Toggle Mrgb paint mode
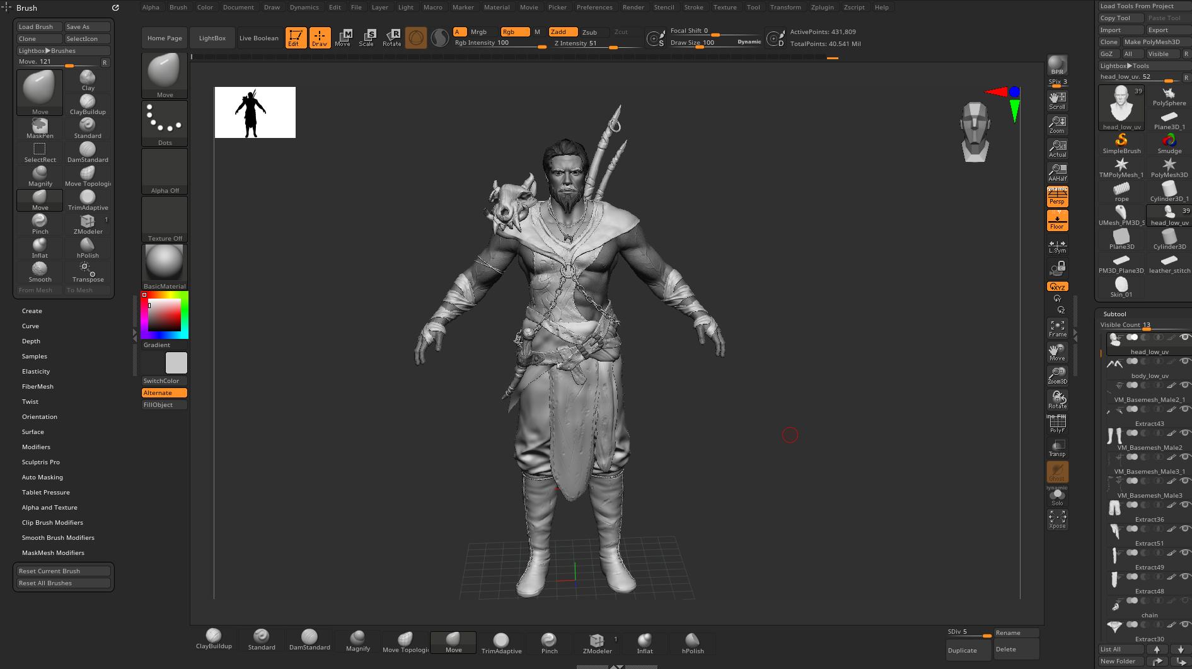Screen dimensions: 1192x669 point(478,32)
